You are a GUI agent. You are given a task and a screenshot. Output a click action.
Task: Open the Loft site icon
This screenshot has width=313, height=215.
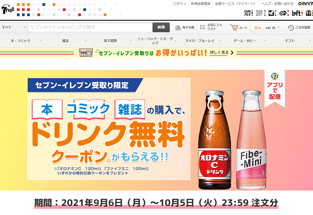point(297,13)
